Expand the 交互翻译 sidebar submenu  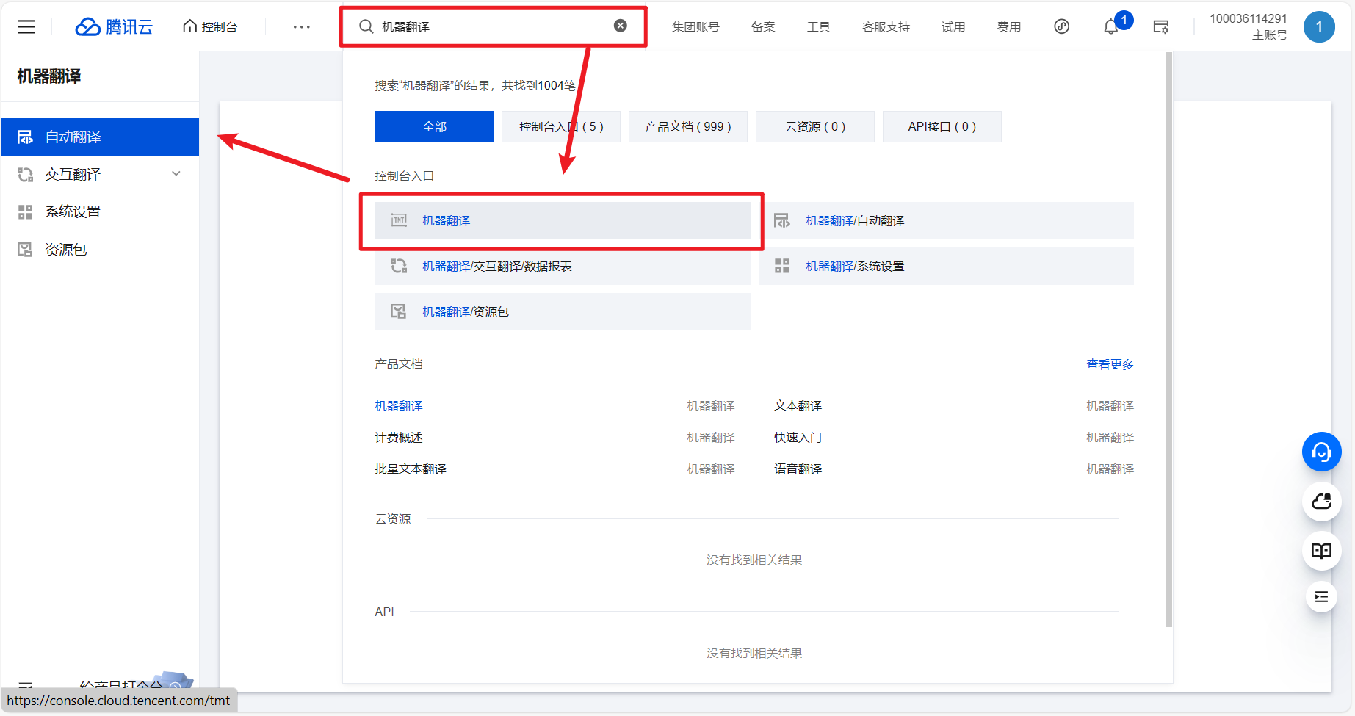176,174
